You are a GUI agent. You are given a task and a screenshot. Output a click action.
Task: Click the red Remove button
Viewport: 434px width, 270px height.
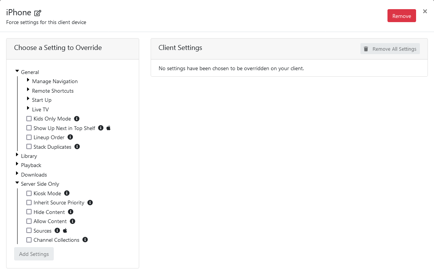point(402,16)
